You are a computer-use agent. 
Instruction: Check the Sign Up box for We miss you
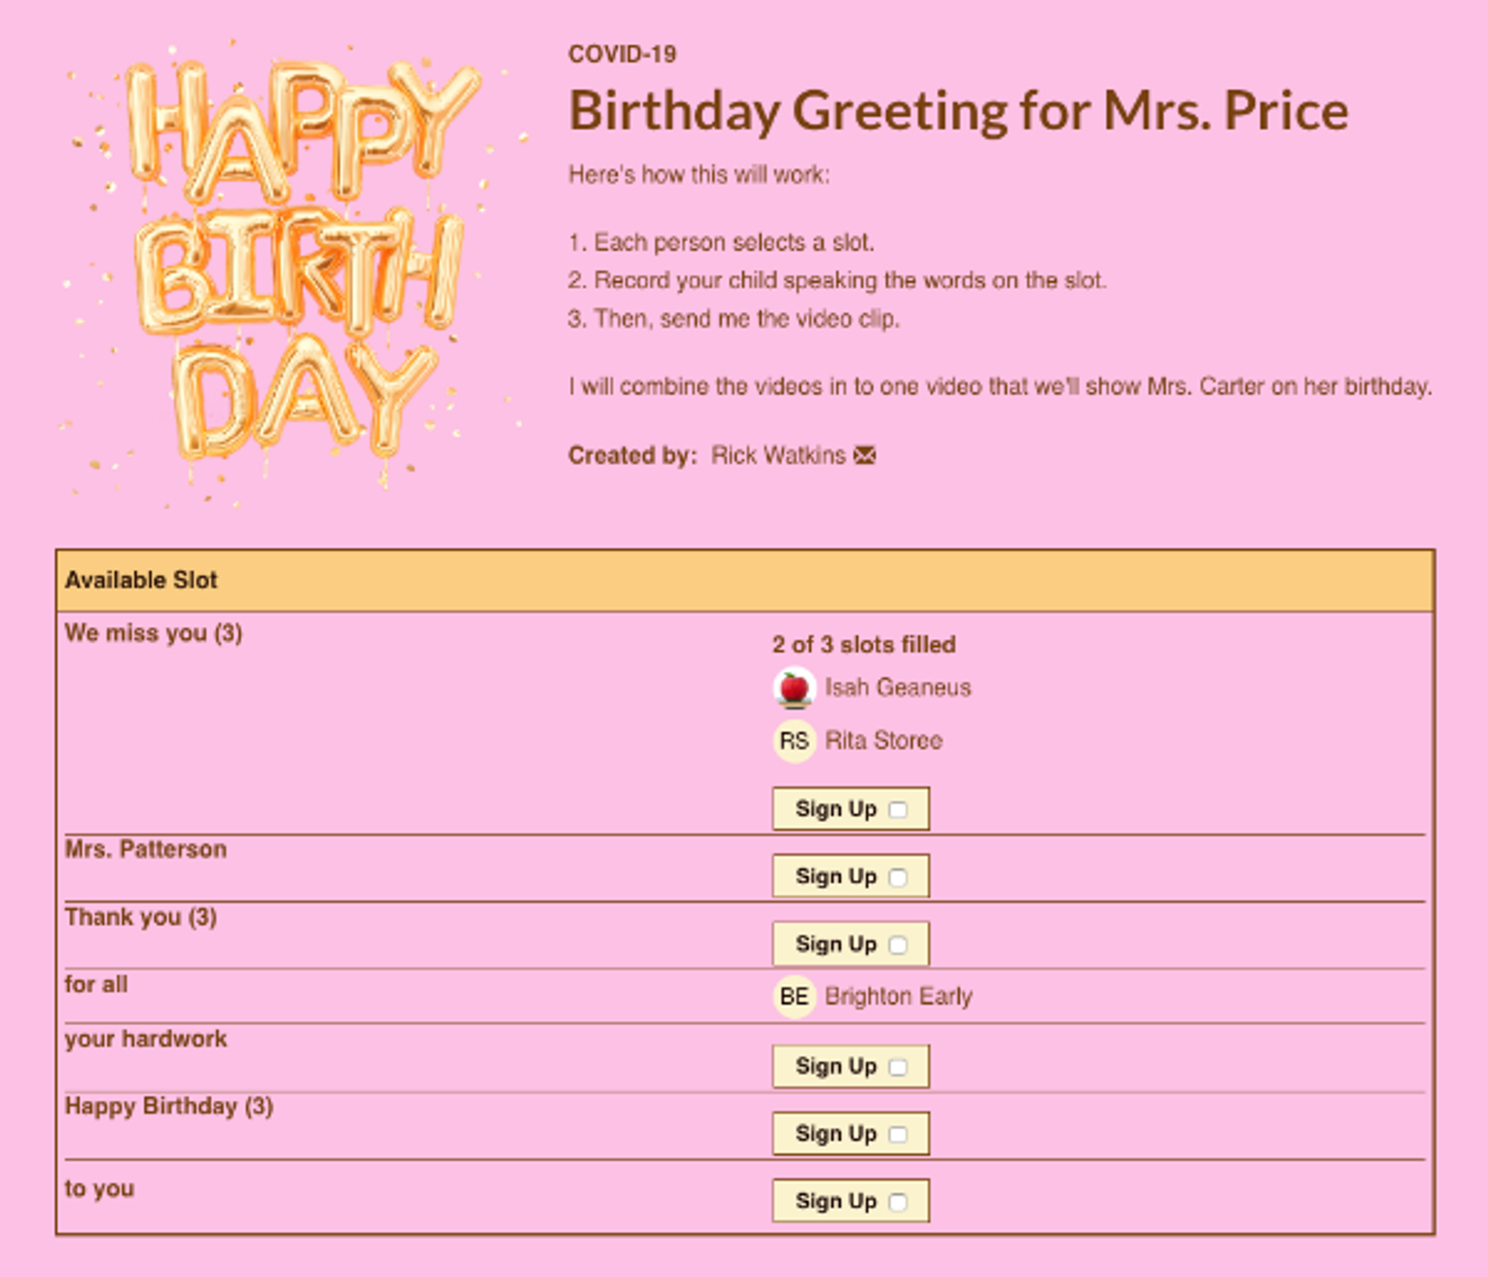click(x=897, y=810)
